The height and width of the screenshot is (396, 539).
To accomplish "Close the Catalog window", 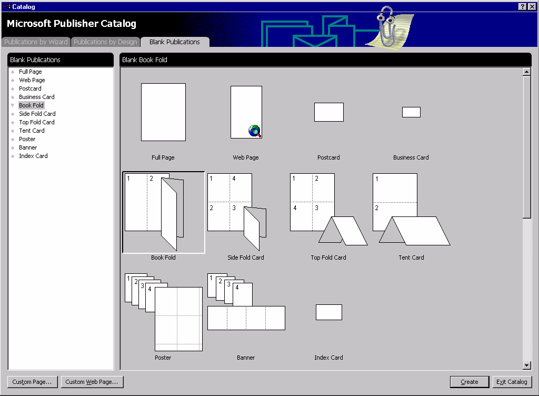I will click(532, 6).
